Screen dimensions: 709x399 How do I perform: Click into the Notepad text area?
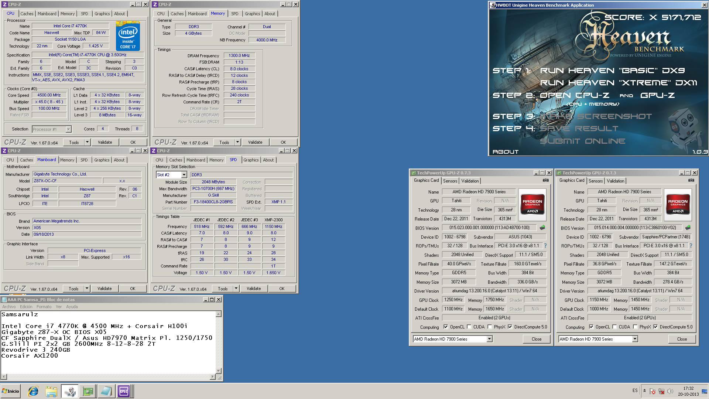pyautogui.click(x=108, y=342)
